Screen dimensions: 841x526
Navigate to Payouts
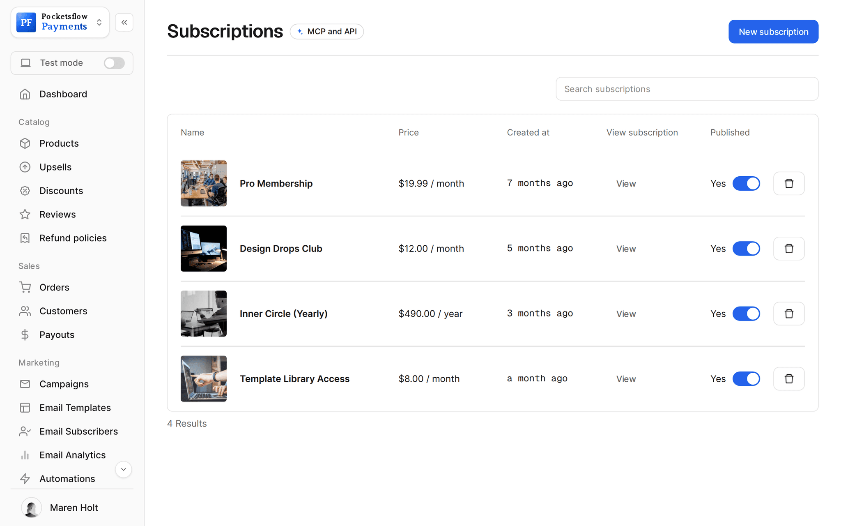(x=57, y=335)
